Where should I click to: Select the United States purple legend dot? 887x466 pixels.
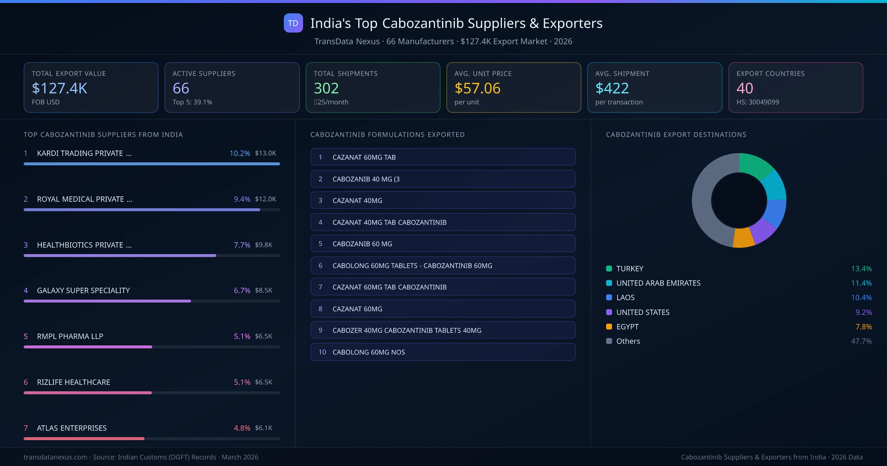(608, 312)
